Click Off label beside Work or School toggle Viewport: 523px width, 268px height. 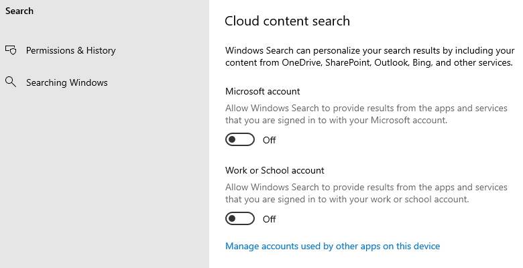(270, 219)
